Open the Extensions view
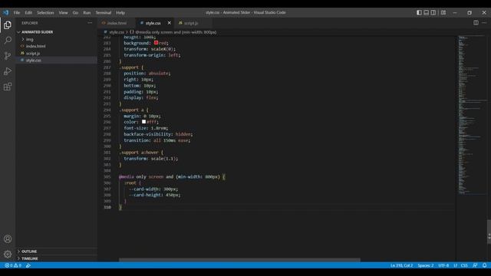This screenshot has height=276, width=491. 8,87
